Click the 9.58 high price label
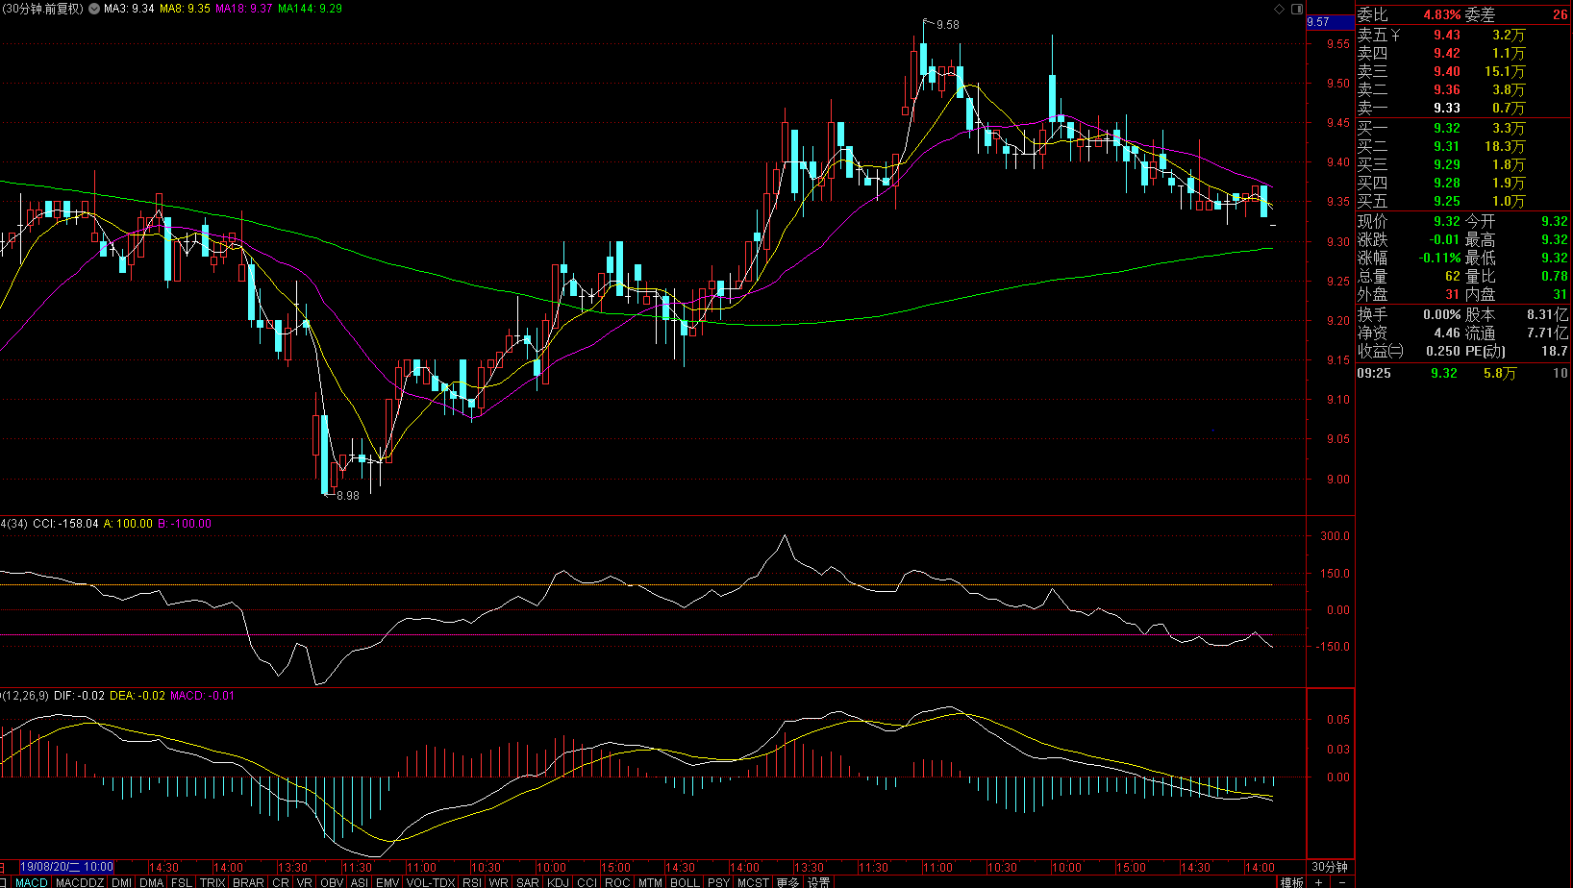 point(947,25)
